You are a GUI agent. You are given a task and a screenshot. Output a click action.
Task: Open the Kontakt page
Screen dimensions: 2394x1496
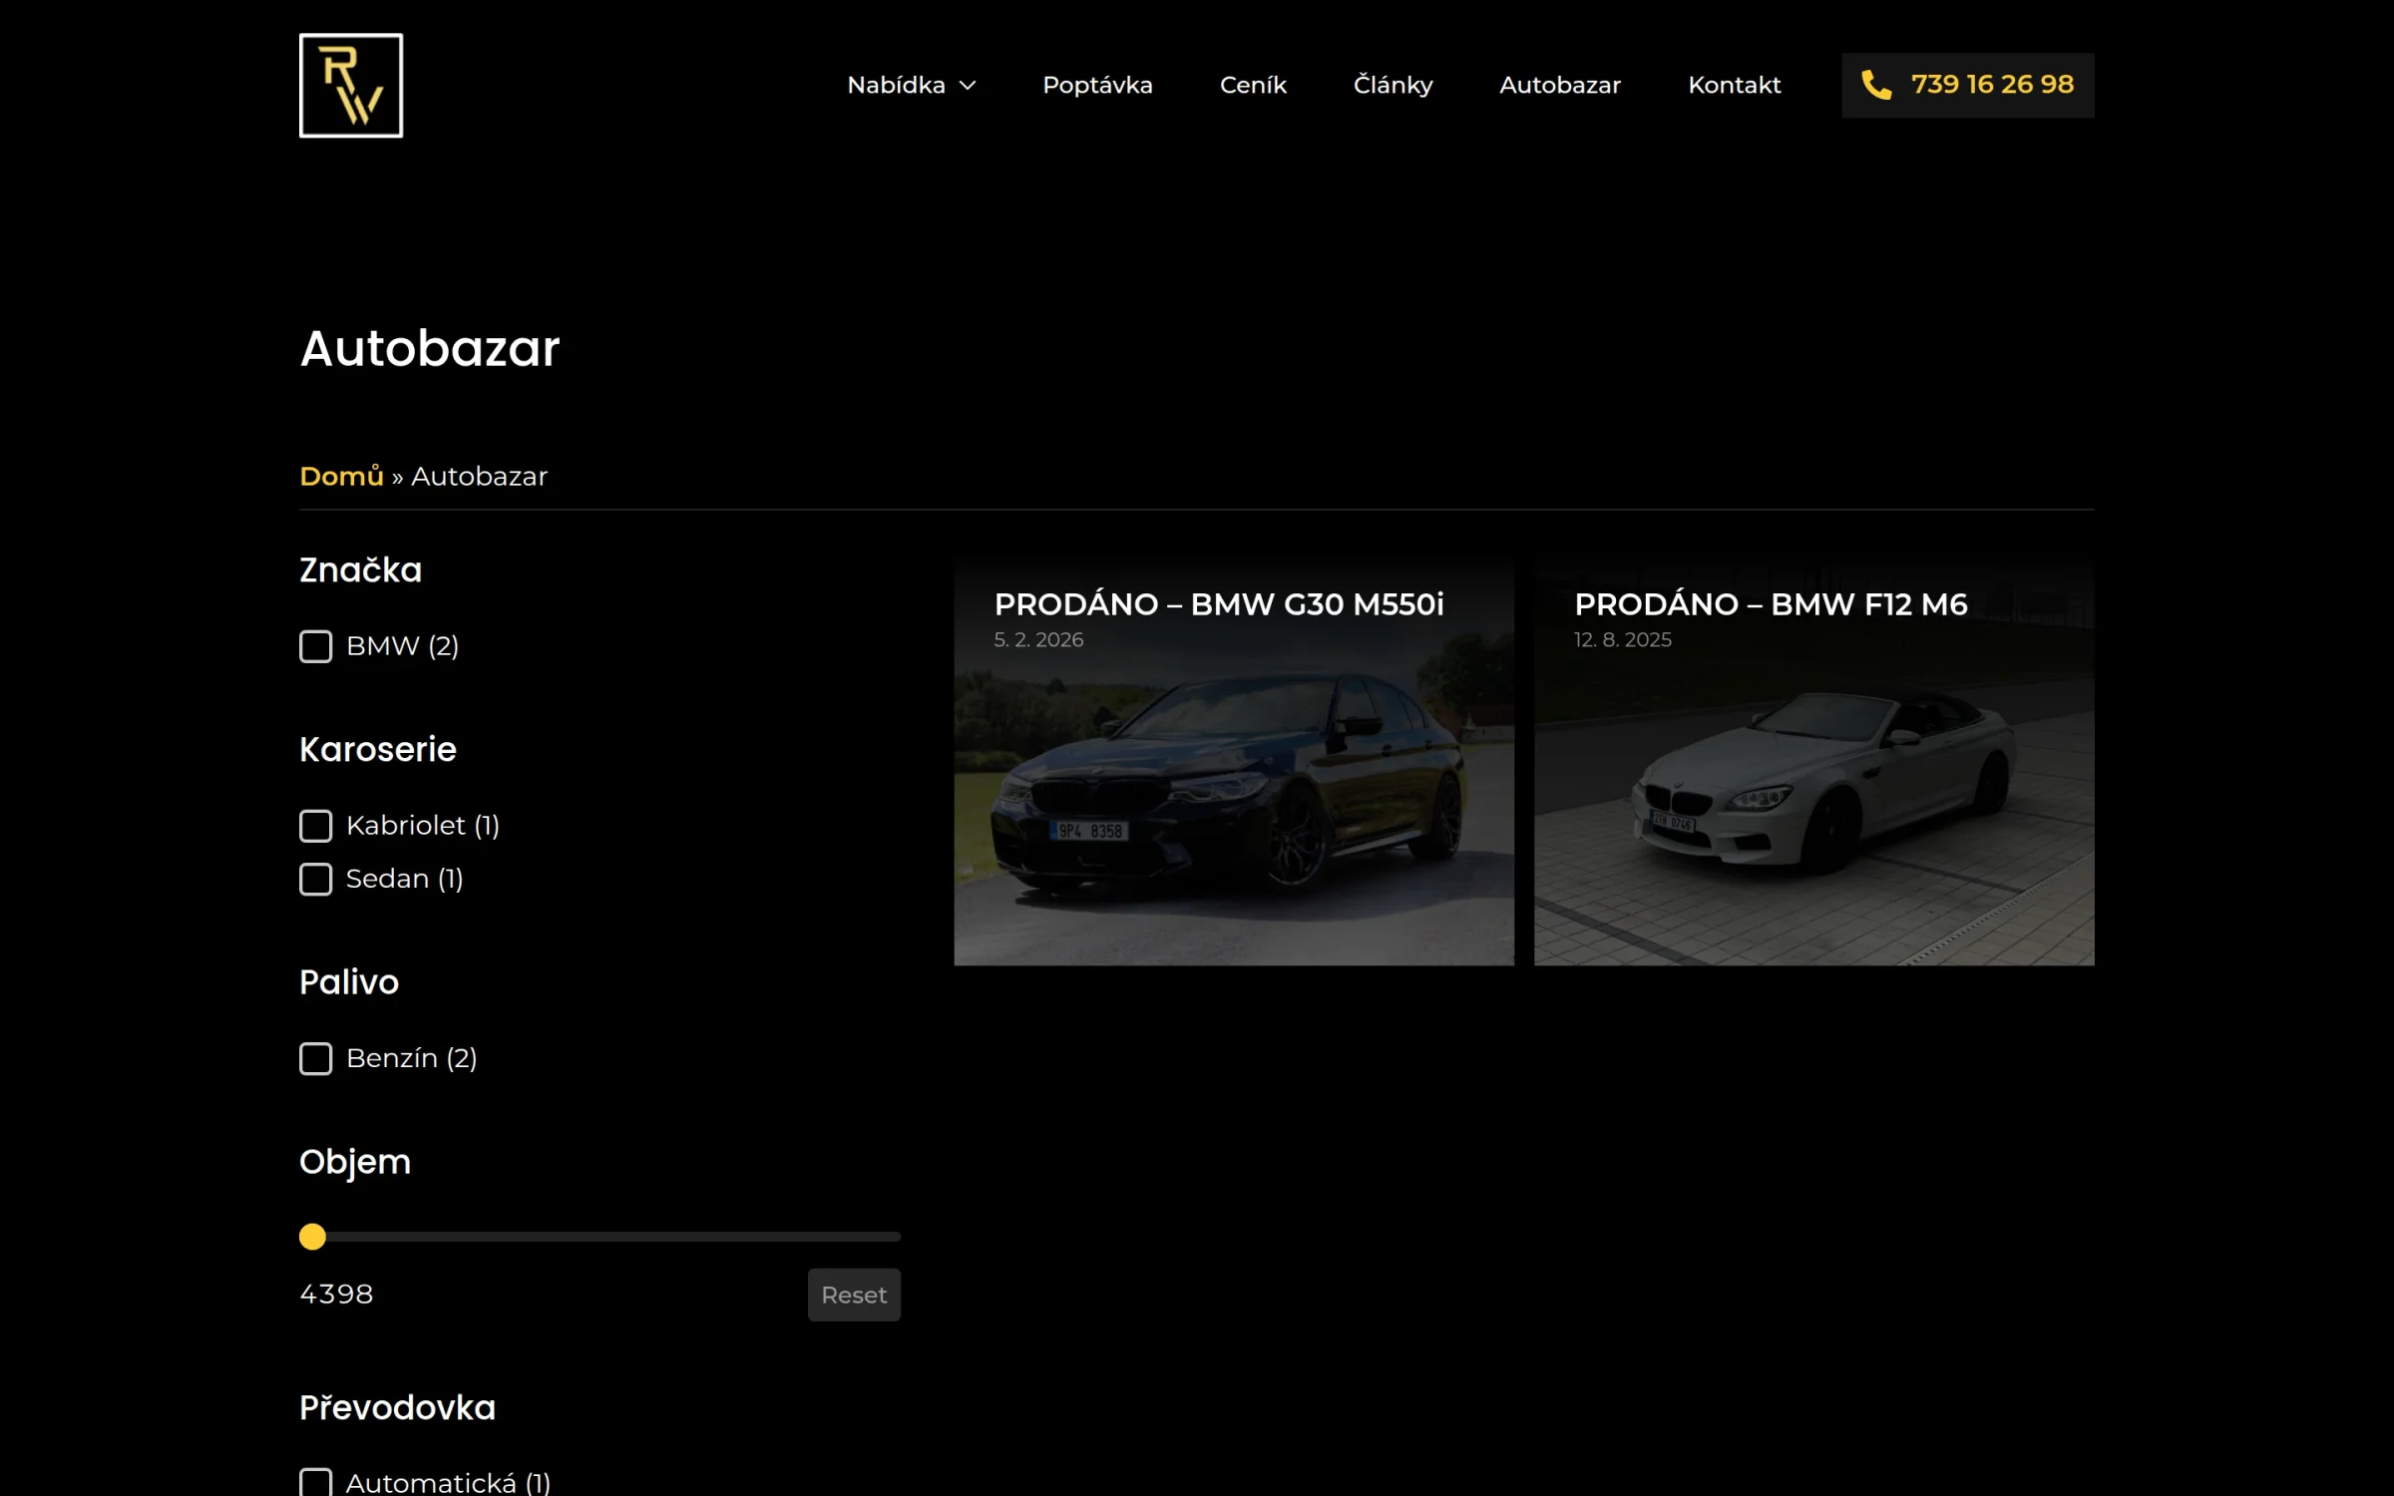click(x=1734, y=86)
